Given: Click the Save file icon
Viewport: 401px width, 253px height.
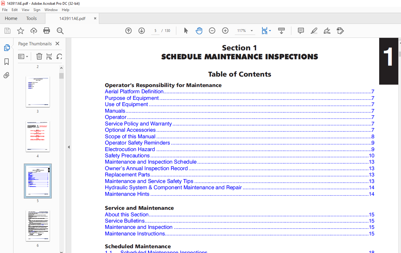Looking at the screenshot, I should pos(7,31).
